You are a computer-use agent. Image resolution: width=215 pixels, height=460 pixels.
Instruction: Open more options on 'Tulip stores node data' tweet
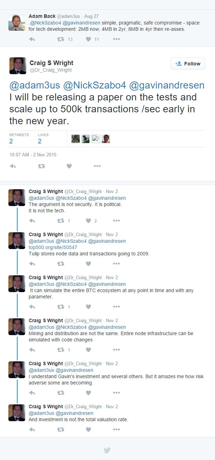coord(116,264)
